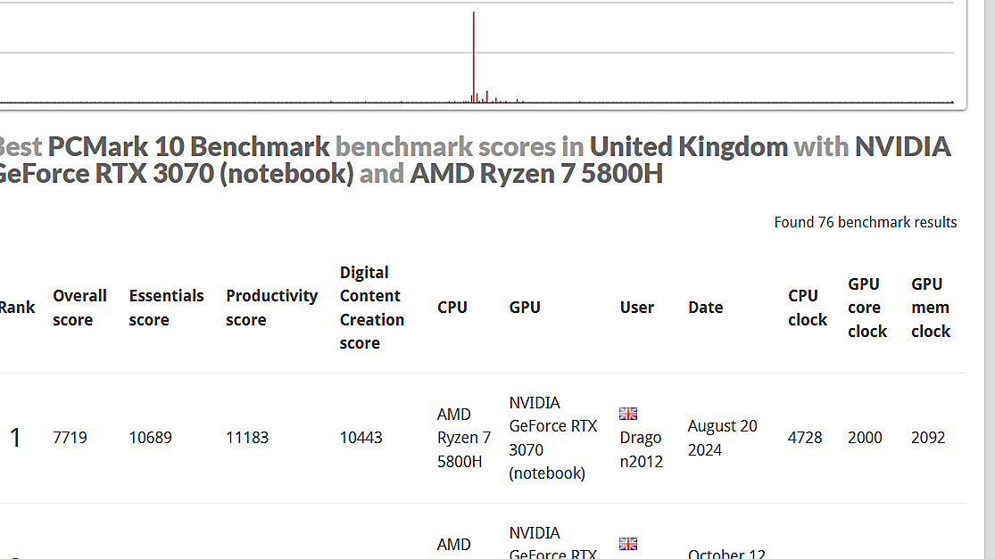Image resolution: width=995 pixels, height=559 pixels.
Task: Click AMD Ryzen 7 5800H in heading
Action: 536,173
